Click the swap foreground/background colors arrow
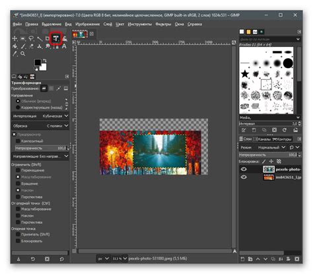 click(45, 61)
